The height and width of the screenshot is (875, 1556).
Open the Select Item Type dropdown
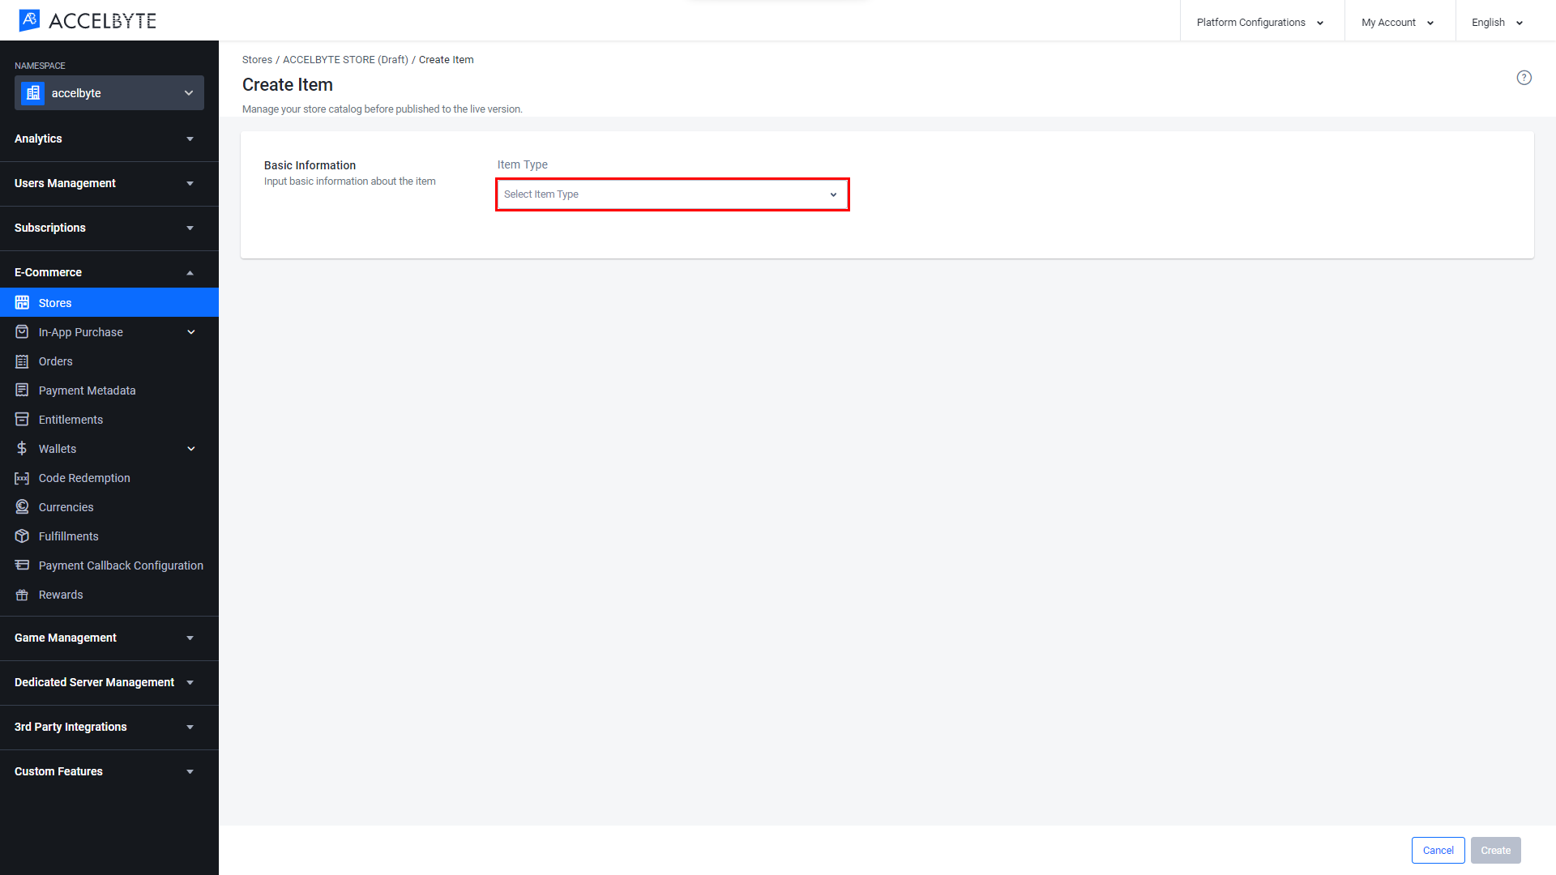tap(671, 194)
